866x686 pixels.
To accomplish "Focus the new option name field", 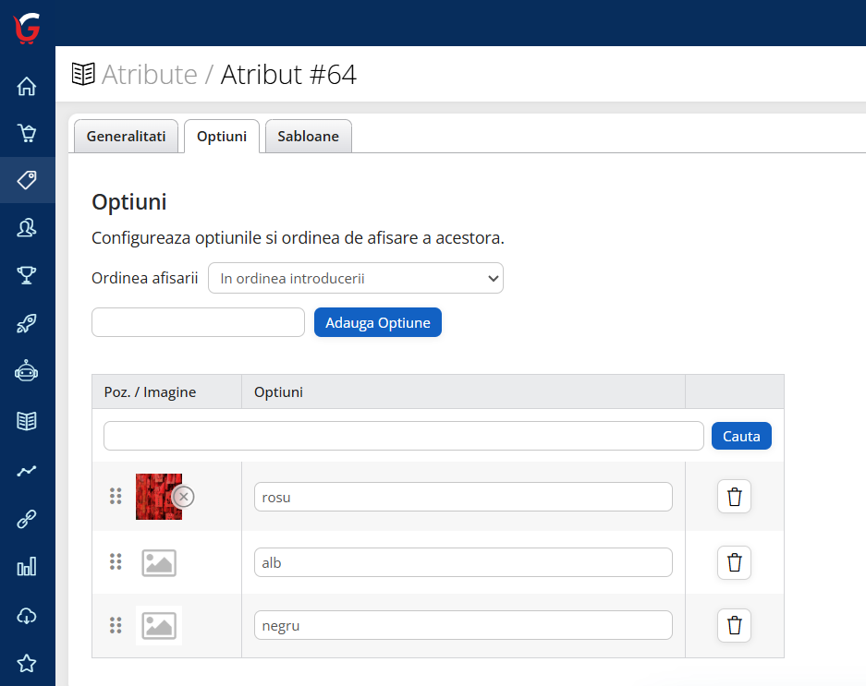I will coord(199,322).
